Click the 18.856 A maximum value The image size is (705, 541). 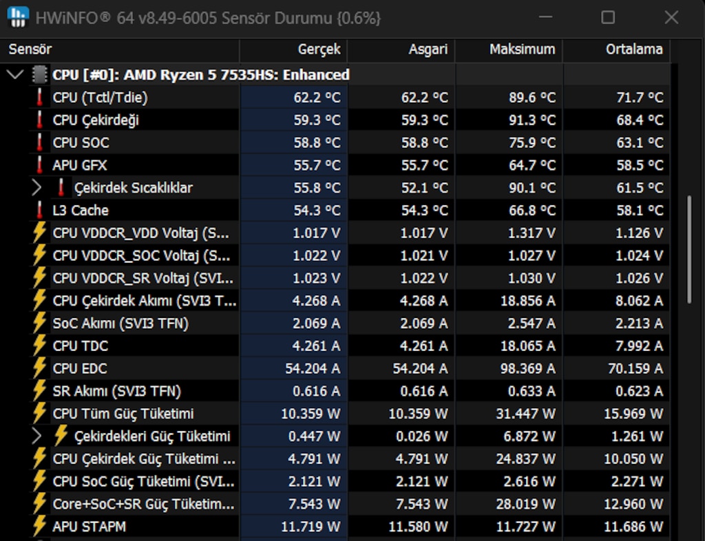point(528,301)
